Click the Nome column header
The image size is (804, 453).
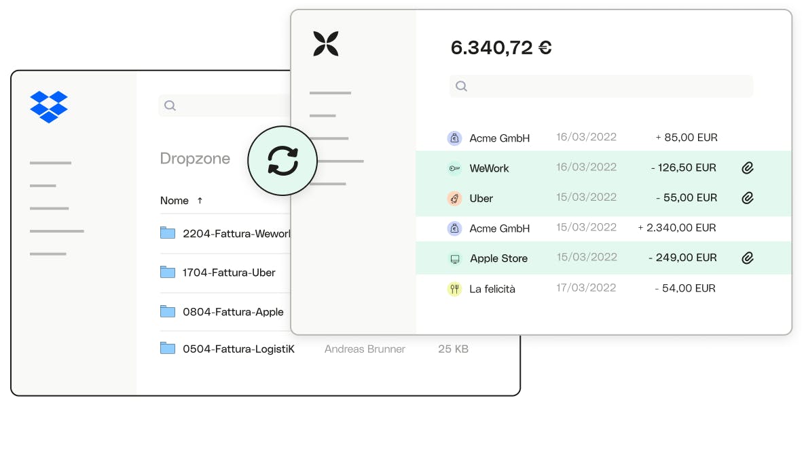tap(175, 201)
